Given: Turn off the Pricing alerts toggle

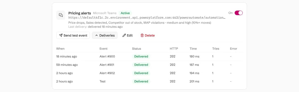Looking at the screenshot, I should 238,13.
